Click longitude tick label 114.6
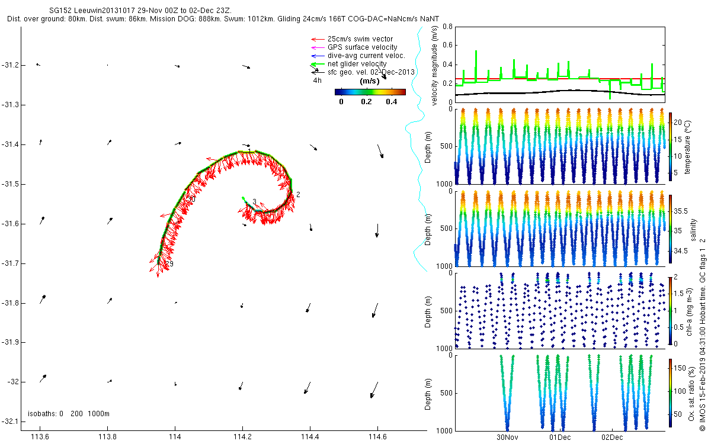Viewport: 711px width, 444px height. point(377,436)
